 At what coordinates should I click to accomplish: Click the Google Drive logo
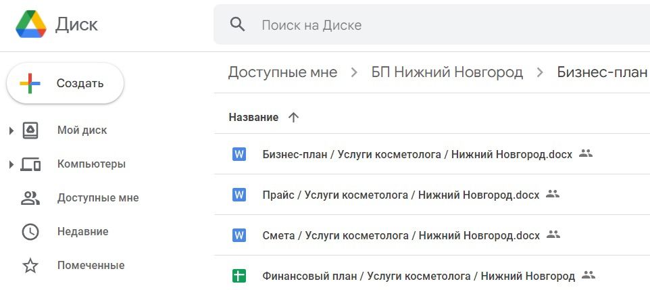click(30, 24)
